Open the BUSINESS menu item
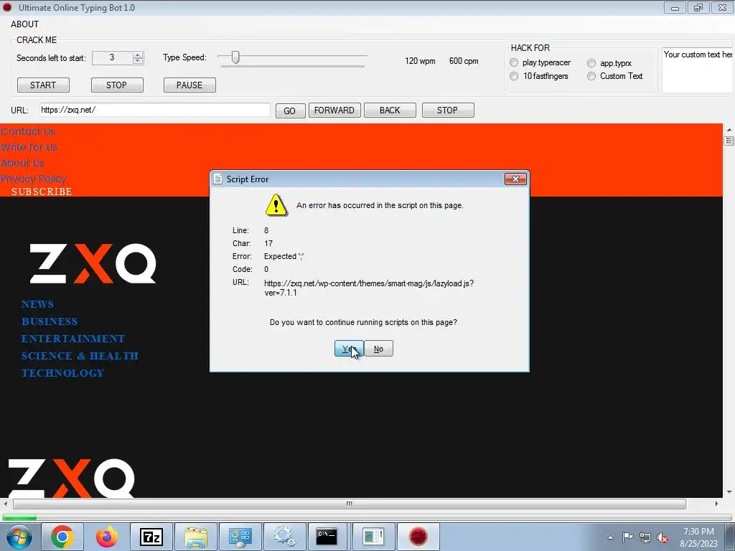Viewport: 735px width, 551px height. (x=50, y=321)
